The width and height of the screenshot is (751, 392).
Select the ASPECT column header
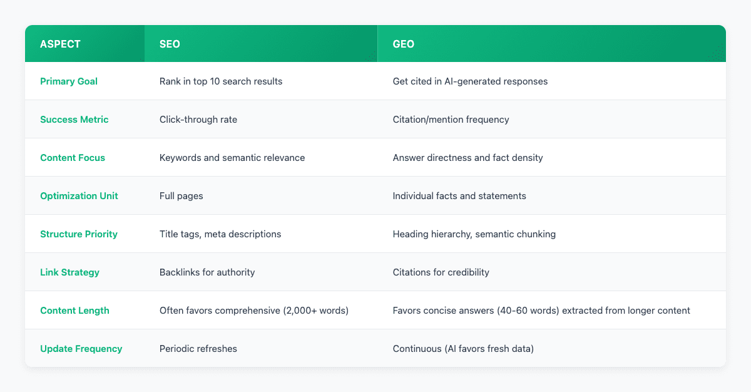coord(84,44)
